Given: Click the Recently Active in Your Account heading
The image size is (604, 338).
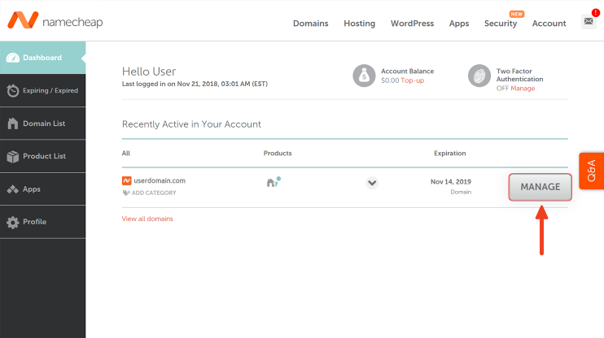Looking at the screenshot, I should pyautogui.click(x=191, y=124).
